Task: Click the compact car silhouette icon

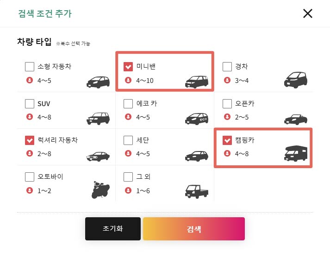Action: 98,82
